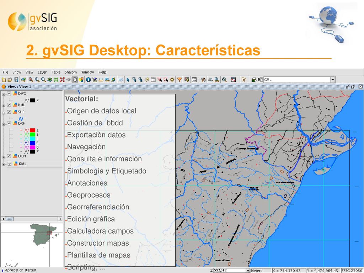Select the blue Information tool icon
This screenshot has height=273, width=364.
pyautogui.click(x=88, y=80)
